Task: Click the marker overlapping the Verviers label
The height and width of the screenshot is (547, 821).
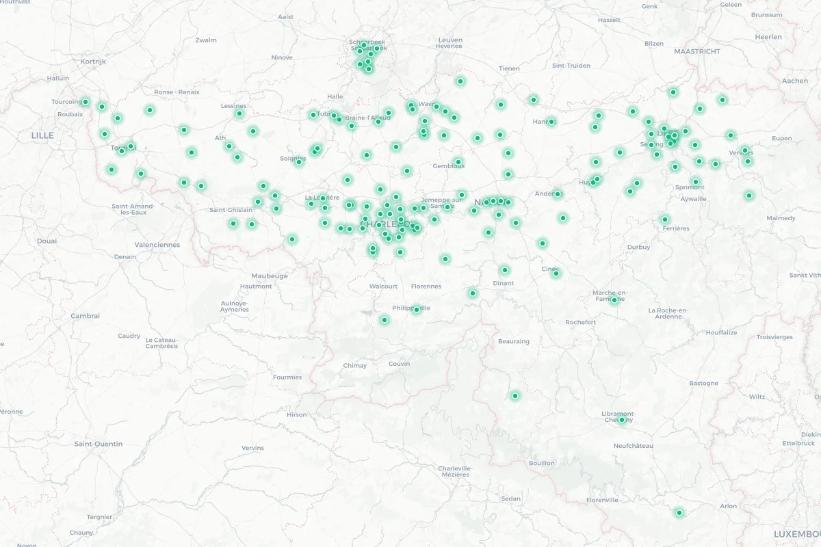Action: (745, 150)
